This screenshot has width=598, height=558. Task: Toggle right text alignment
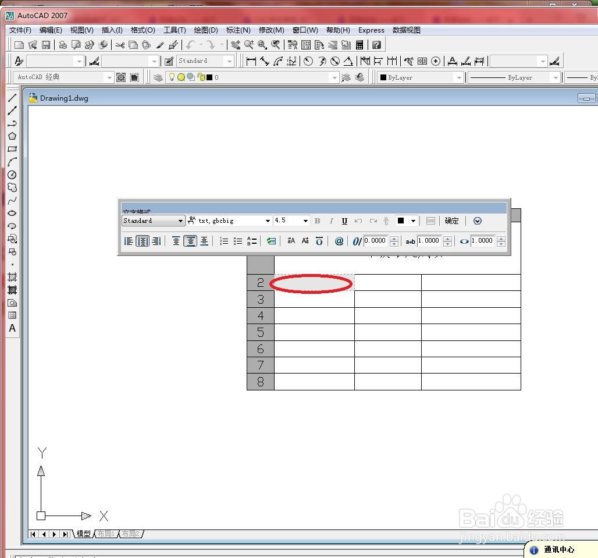pos(156,241)
